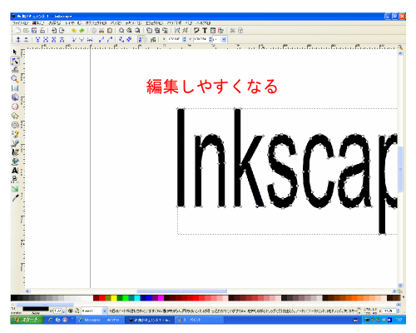The width and height of the screenshot is (416, 333).
Task: Insert new nodes with the add-node icon
Action: point(18,40)
